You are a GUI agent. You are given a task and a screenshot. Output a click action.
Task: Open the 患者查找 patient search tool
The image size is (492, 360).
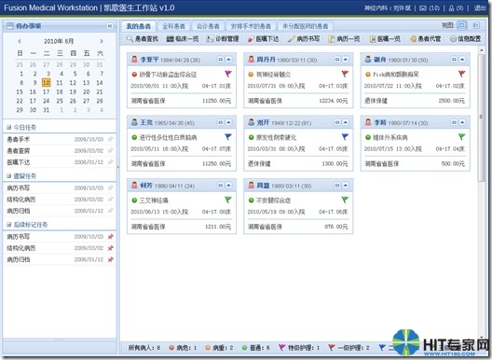[x=143, y=38]
